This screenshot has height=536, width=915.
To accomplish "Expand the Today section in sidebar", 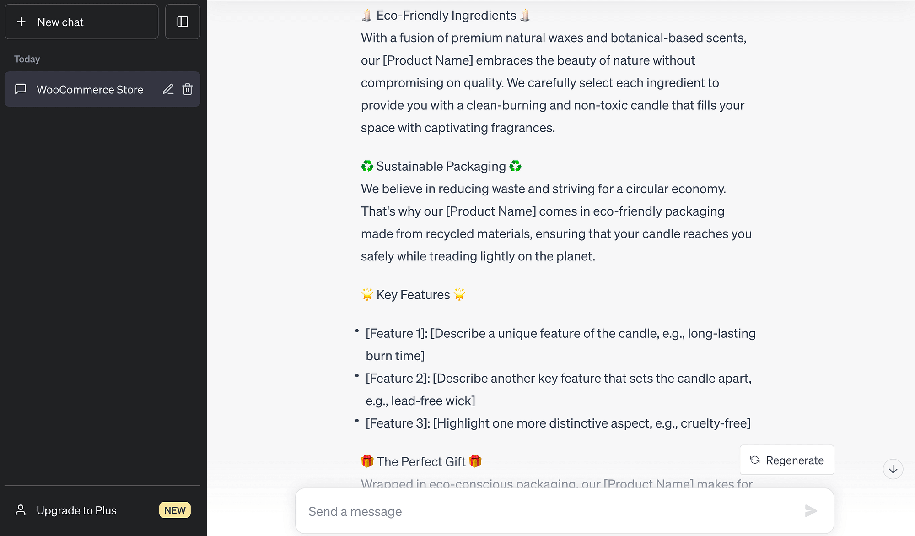I will pos(27,59).
